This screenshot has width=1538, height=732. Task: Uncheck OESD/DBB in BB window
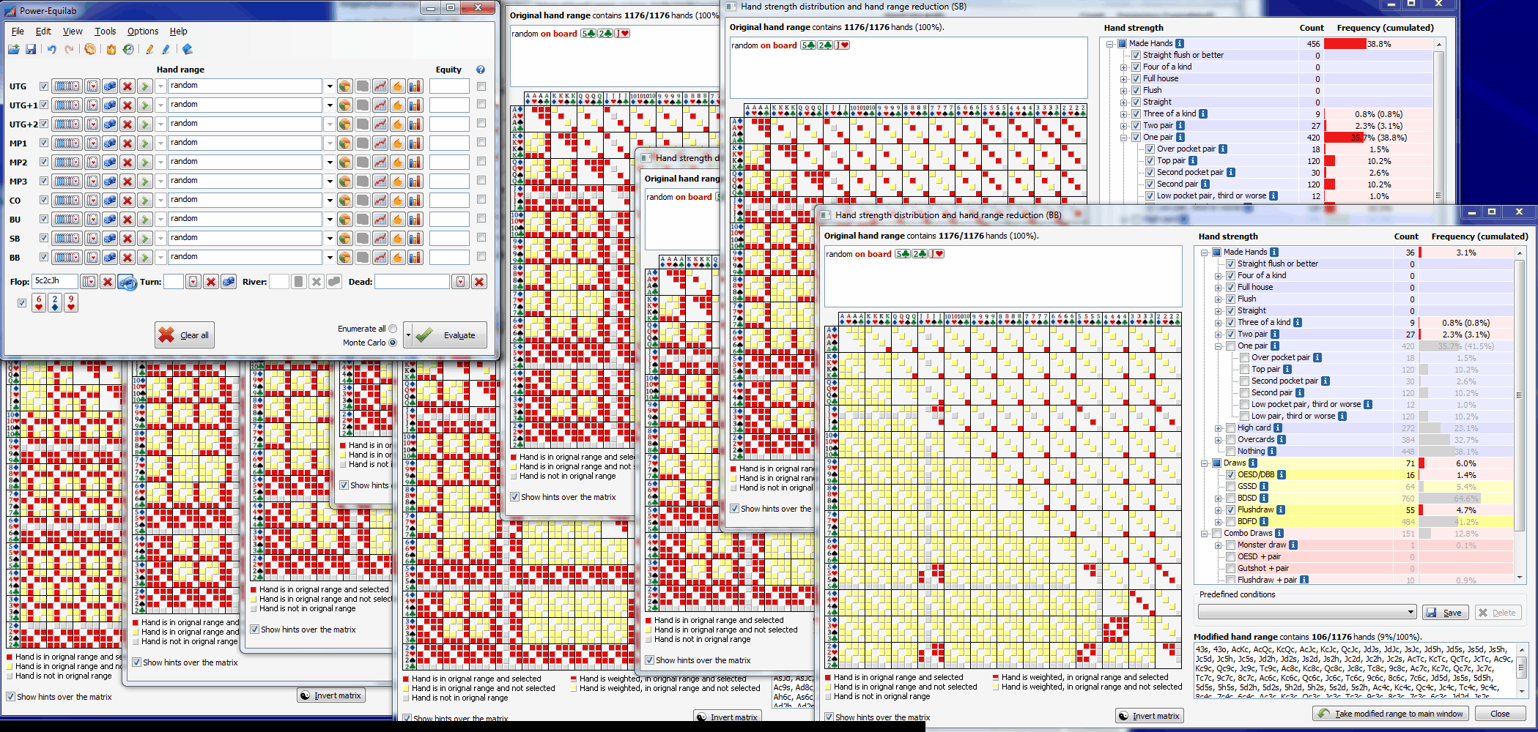tap(1231, 475)
